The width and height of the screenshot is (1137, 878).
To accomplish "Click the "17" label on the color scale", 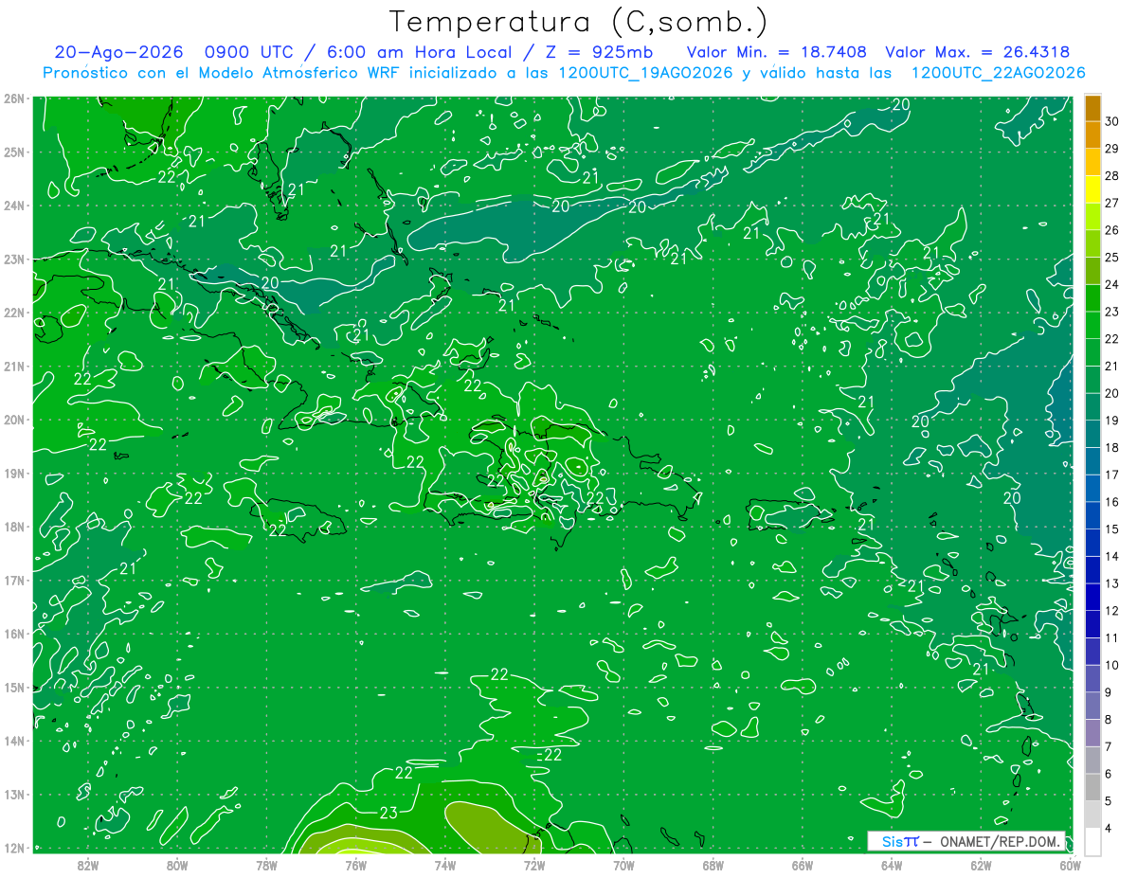I will tap(1112, 475).
